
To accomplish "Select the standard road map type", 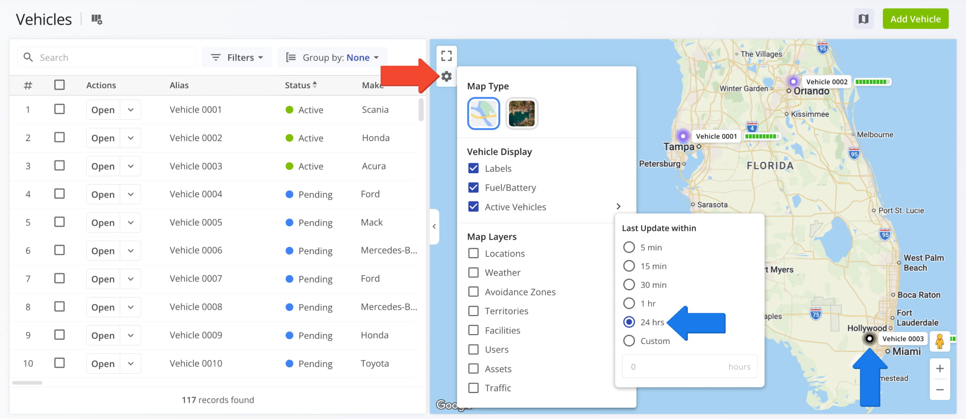I will pyautogui.click(x=483, y=113).
